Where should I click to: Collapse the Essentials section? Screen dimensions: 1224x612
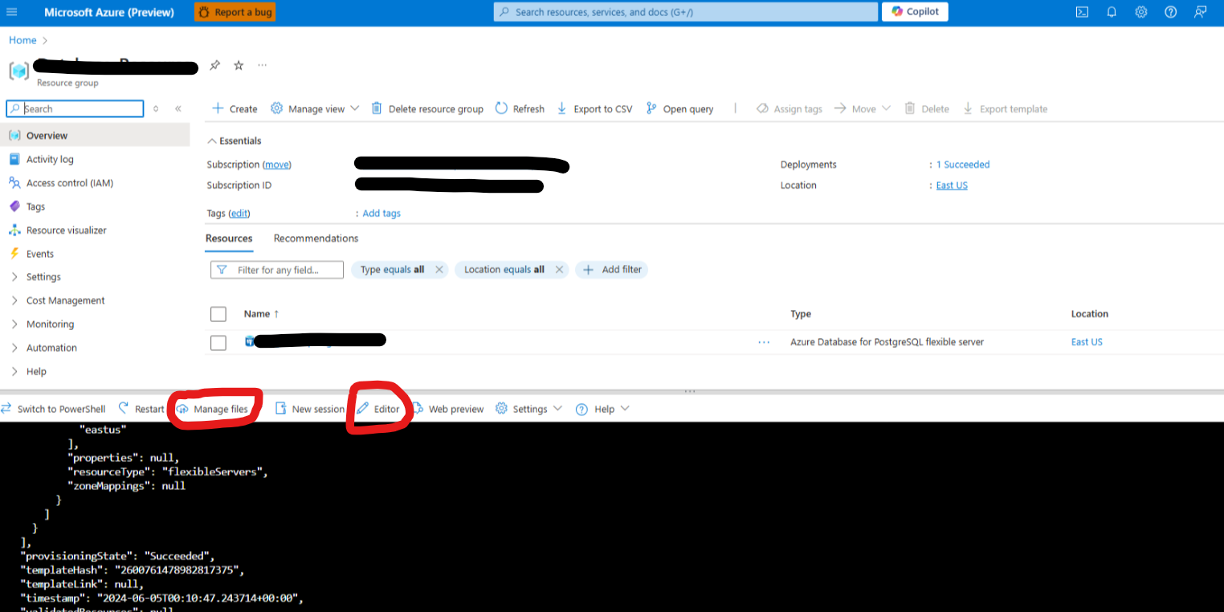click(x=235, y=141)
